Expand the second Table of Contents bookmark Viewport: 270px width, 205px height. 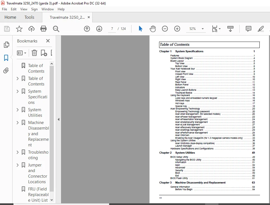(17, 78)
